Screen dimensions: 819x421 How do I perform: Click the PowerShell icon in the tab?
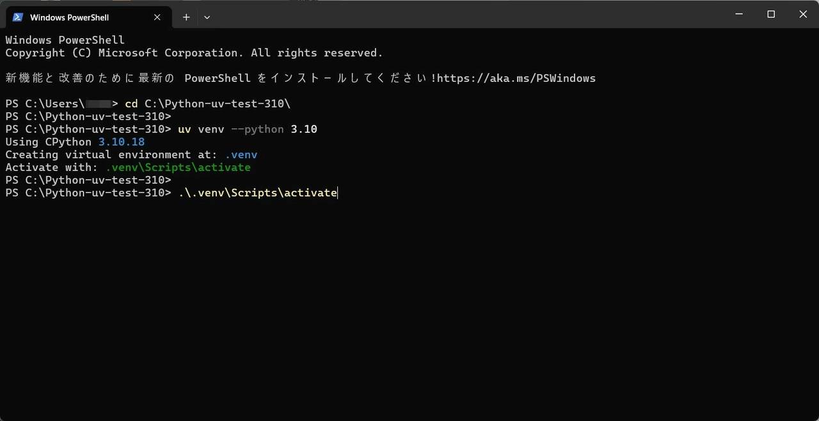click(17, 17)
